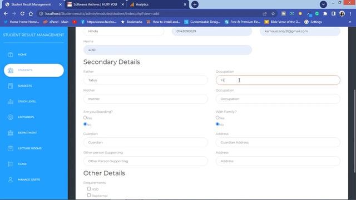This screenshot has height=200, width=356.
Task: Click the Mother Occupation field
Action: click(278, 99)
